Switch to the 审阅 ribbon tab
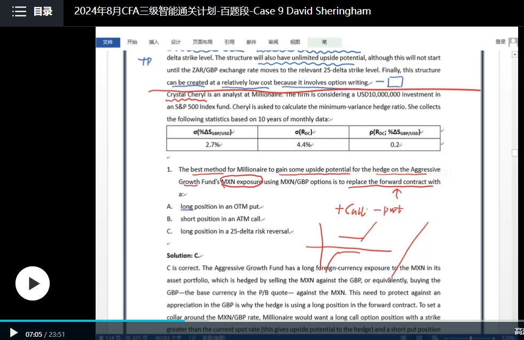This screenshot has height=340, width=524. pyautogui.click(x=273, y=42)
